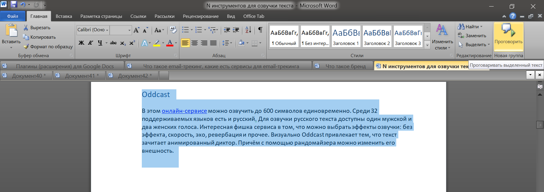Open the document tabs list dropdown arrow
544x192 pixels.
coord(530,75)
